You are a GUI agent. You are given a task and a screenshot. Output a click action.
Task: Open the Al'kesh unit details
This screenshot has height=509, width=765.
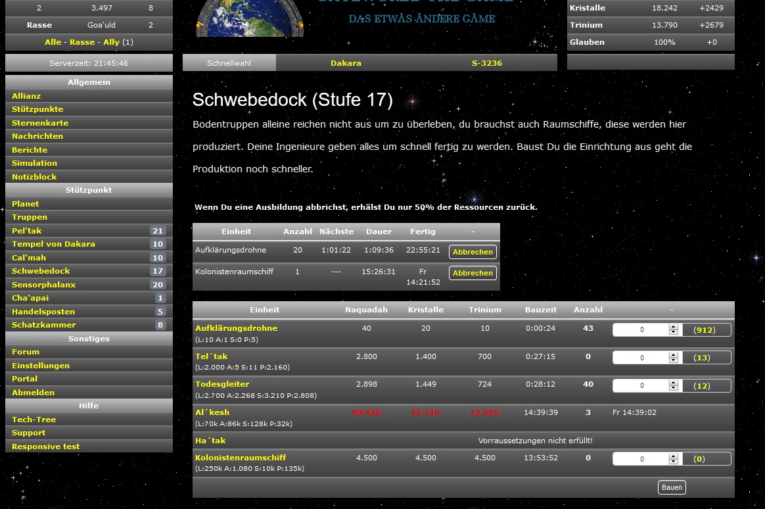pos(212,412)
